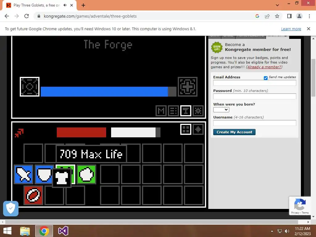Select the blue sword item

23,174
